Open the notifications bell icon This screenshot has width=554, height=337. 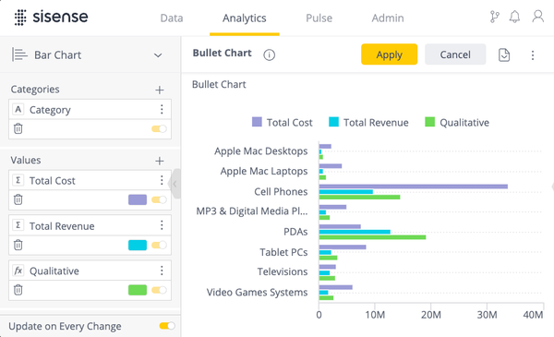pos(514,17)
